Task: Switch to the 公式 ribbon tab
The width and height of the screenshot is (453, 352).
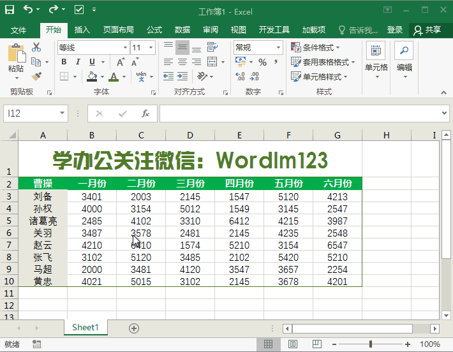Action: tap(154, 30)
